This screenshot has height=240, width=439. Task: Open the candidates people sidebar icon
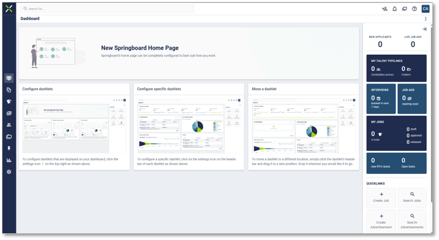(x=9, y=125)
